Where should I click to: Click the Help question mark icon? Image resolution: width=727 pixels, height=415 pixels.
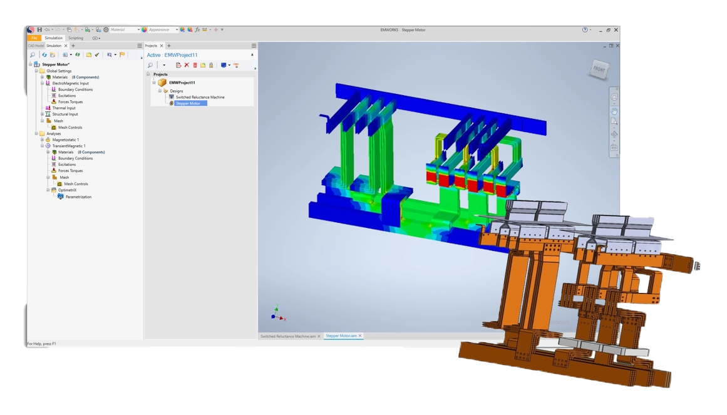click(x=585, y=29)
